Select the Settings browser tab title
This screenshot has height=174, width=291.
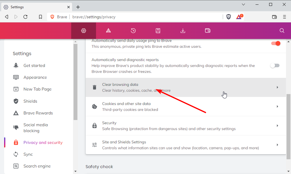pyautogui.click(x=17, y=7)
